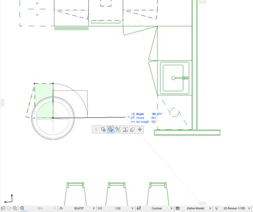The width and height of the screenshot is (253, 212).
Task: Click the four-arrow move icon in pet palette
Action: 140,130
